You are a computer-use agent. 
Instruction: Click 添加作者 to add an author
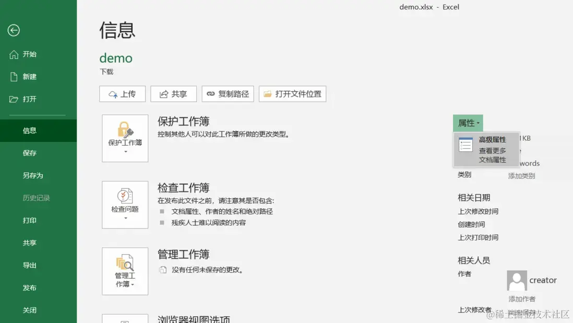(x=522, y=299)
